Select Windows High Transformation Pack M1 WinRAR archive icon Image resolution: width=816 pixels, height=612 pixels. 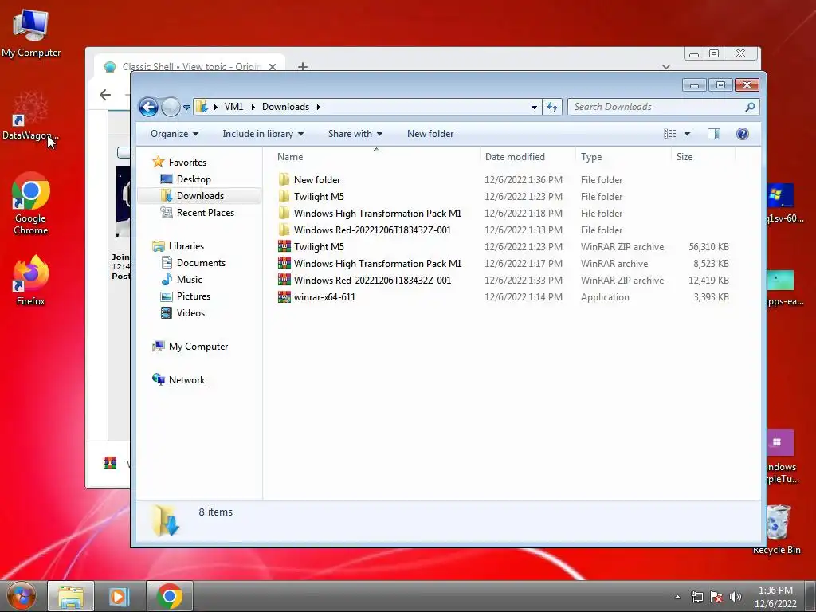(284, 263)
